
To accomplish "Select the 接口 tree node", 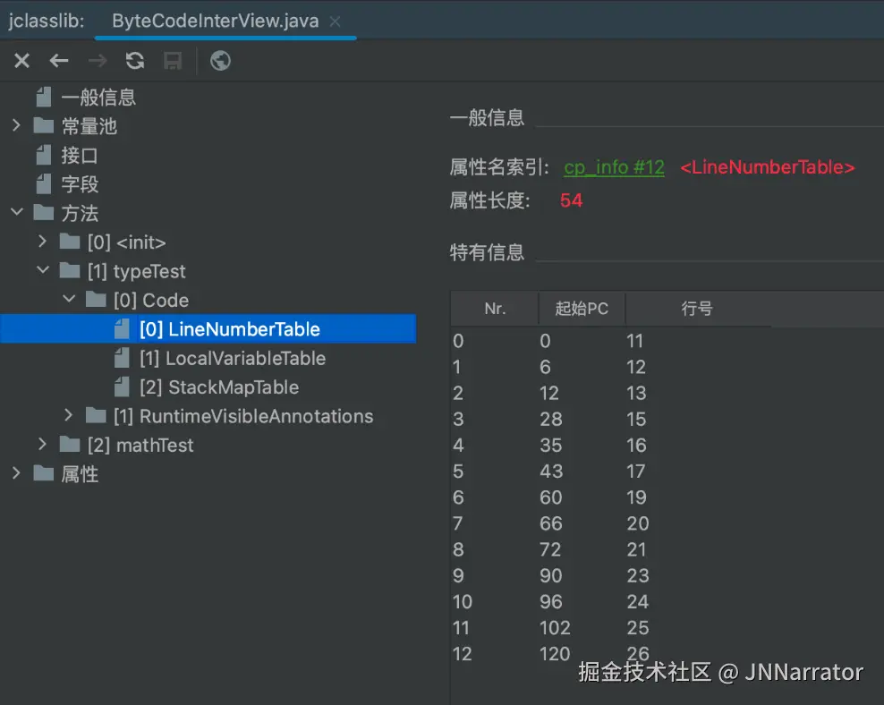I will click(80, 156).
